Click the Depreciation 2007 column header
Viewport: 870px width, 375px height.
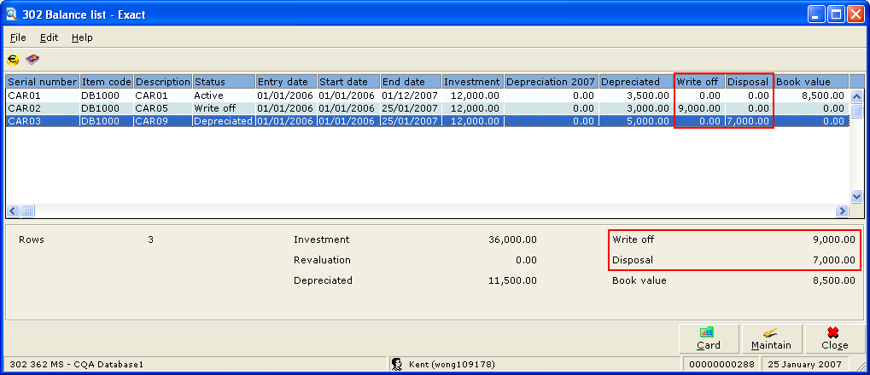tap(550, 82)
